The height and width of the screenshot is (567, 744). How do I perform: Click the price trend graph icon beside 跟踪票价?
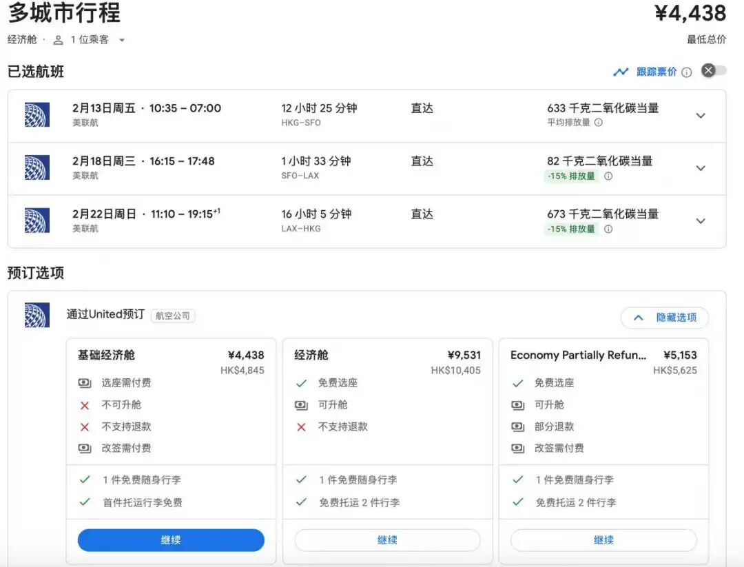pos(621,71)
